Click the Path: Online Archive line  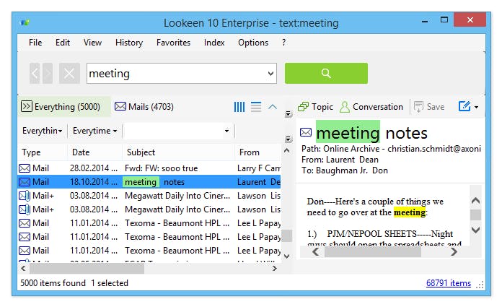[x=391, y=149]
